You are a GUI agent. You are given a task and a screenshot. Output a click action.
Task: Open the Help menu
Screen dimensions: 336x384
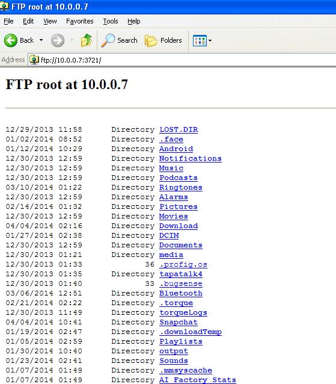[134, 21]
